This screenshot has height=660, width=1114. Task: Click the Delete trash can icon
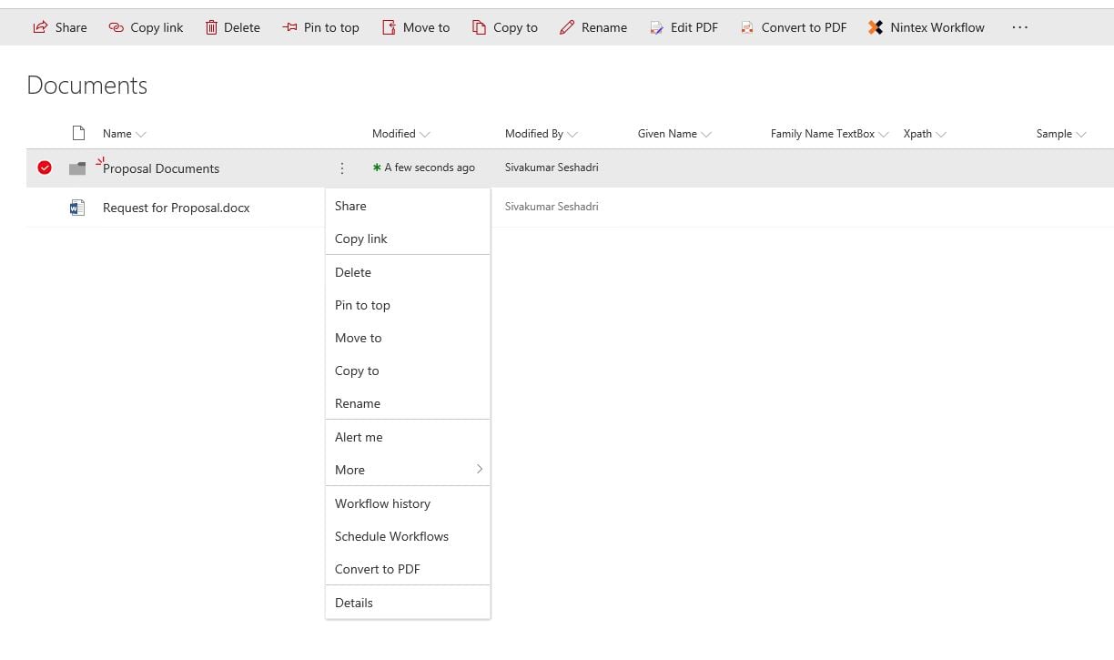coord(211,27)
